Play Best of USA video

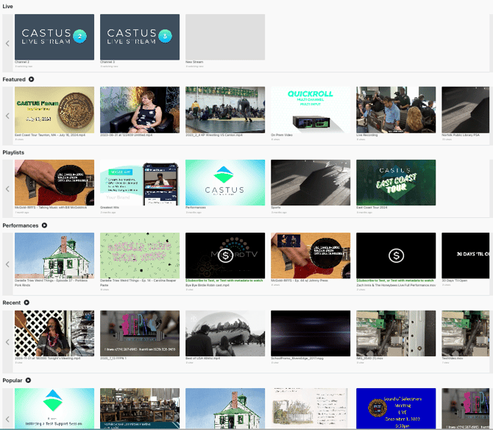click(x=225, y=334)
